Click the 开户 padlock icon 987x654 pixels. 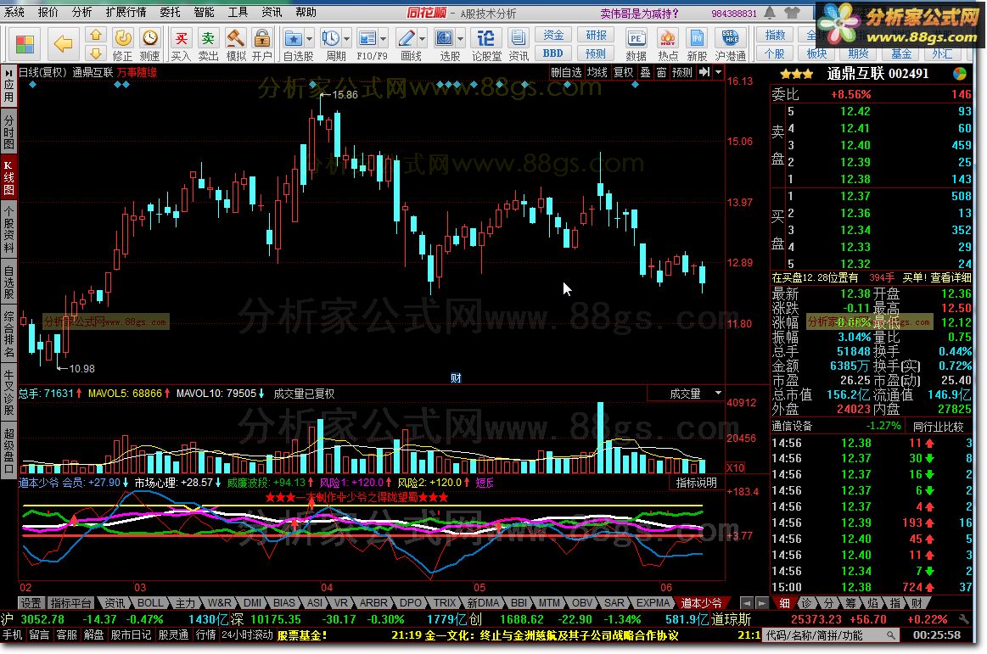[262, 38]
